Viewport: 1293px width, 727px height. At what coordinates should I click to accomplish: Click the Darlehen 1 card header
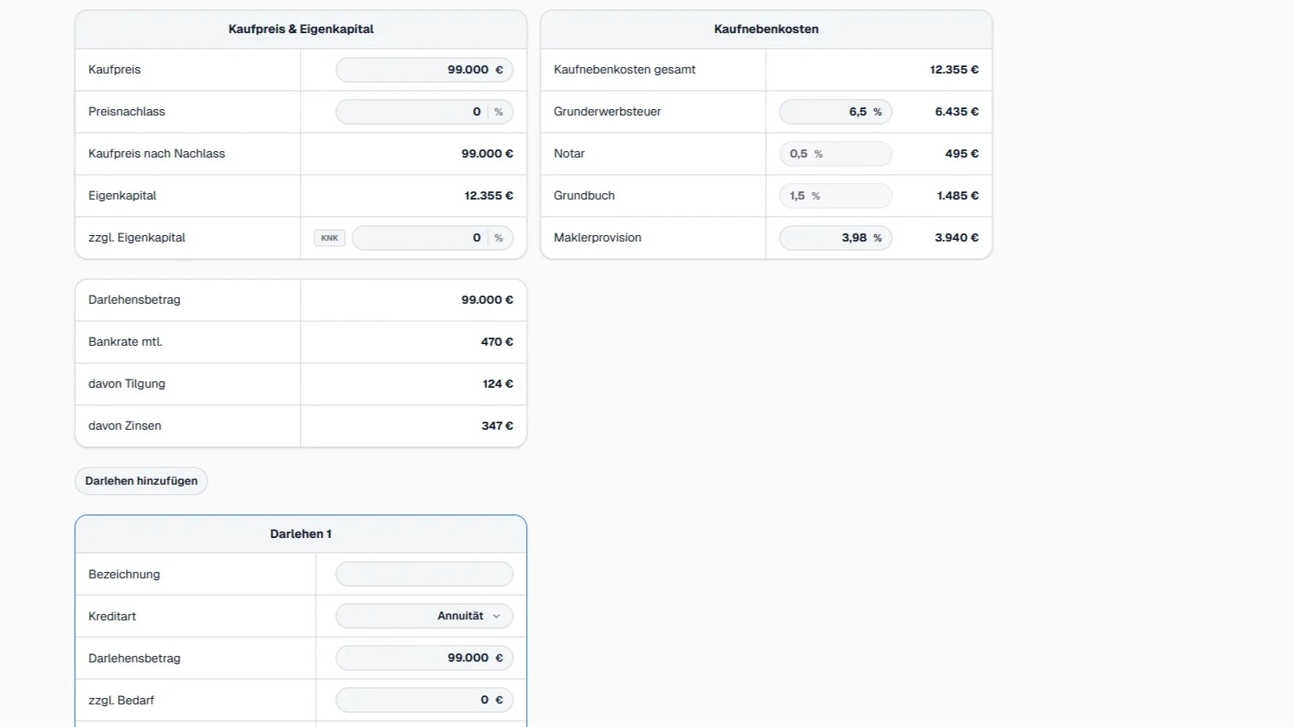[301, 534]
